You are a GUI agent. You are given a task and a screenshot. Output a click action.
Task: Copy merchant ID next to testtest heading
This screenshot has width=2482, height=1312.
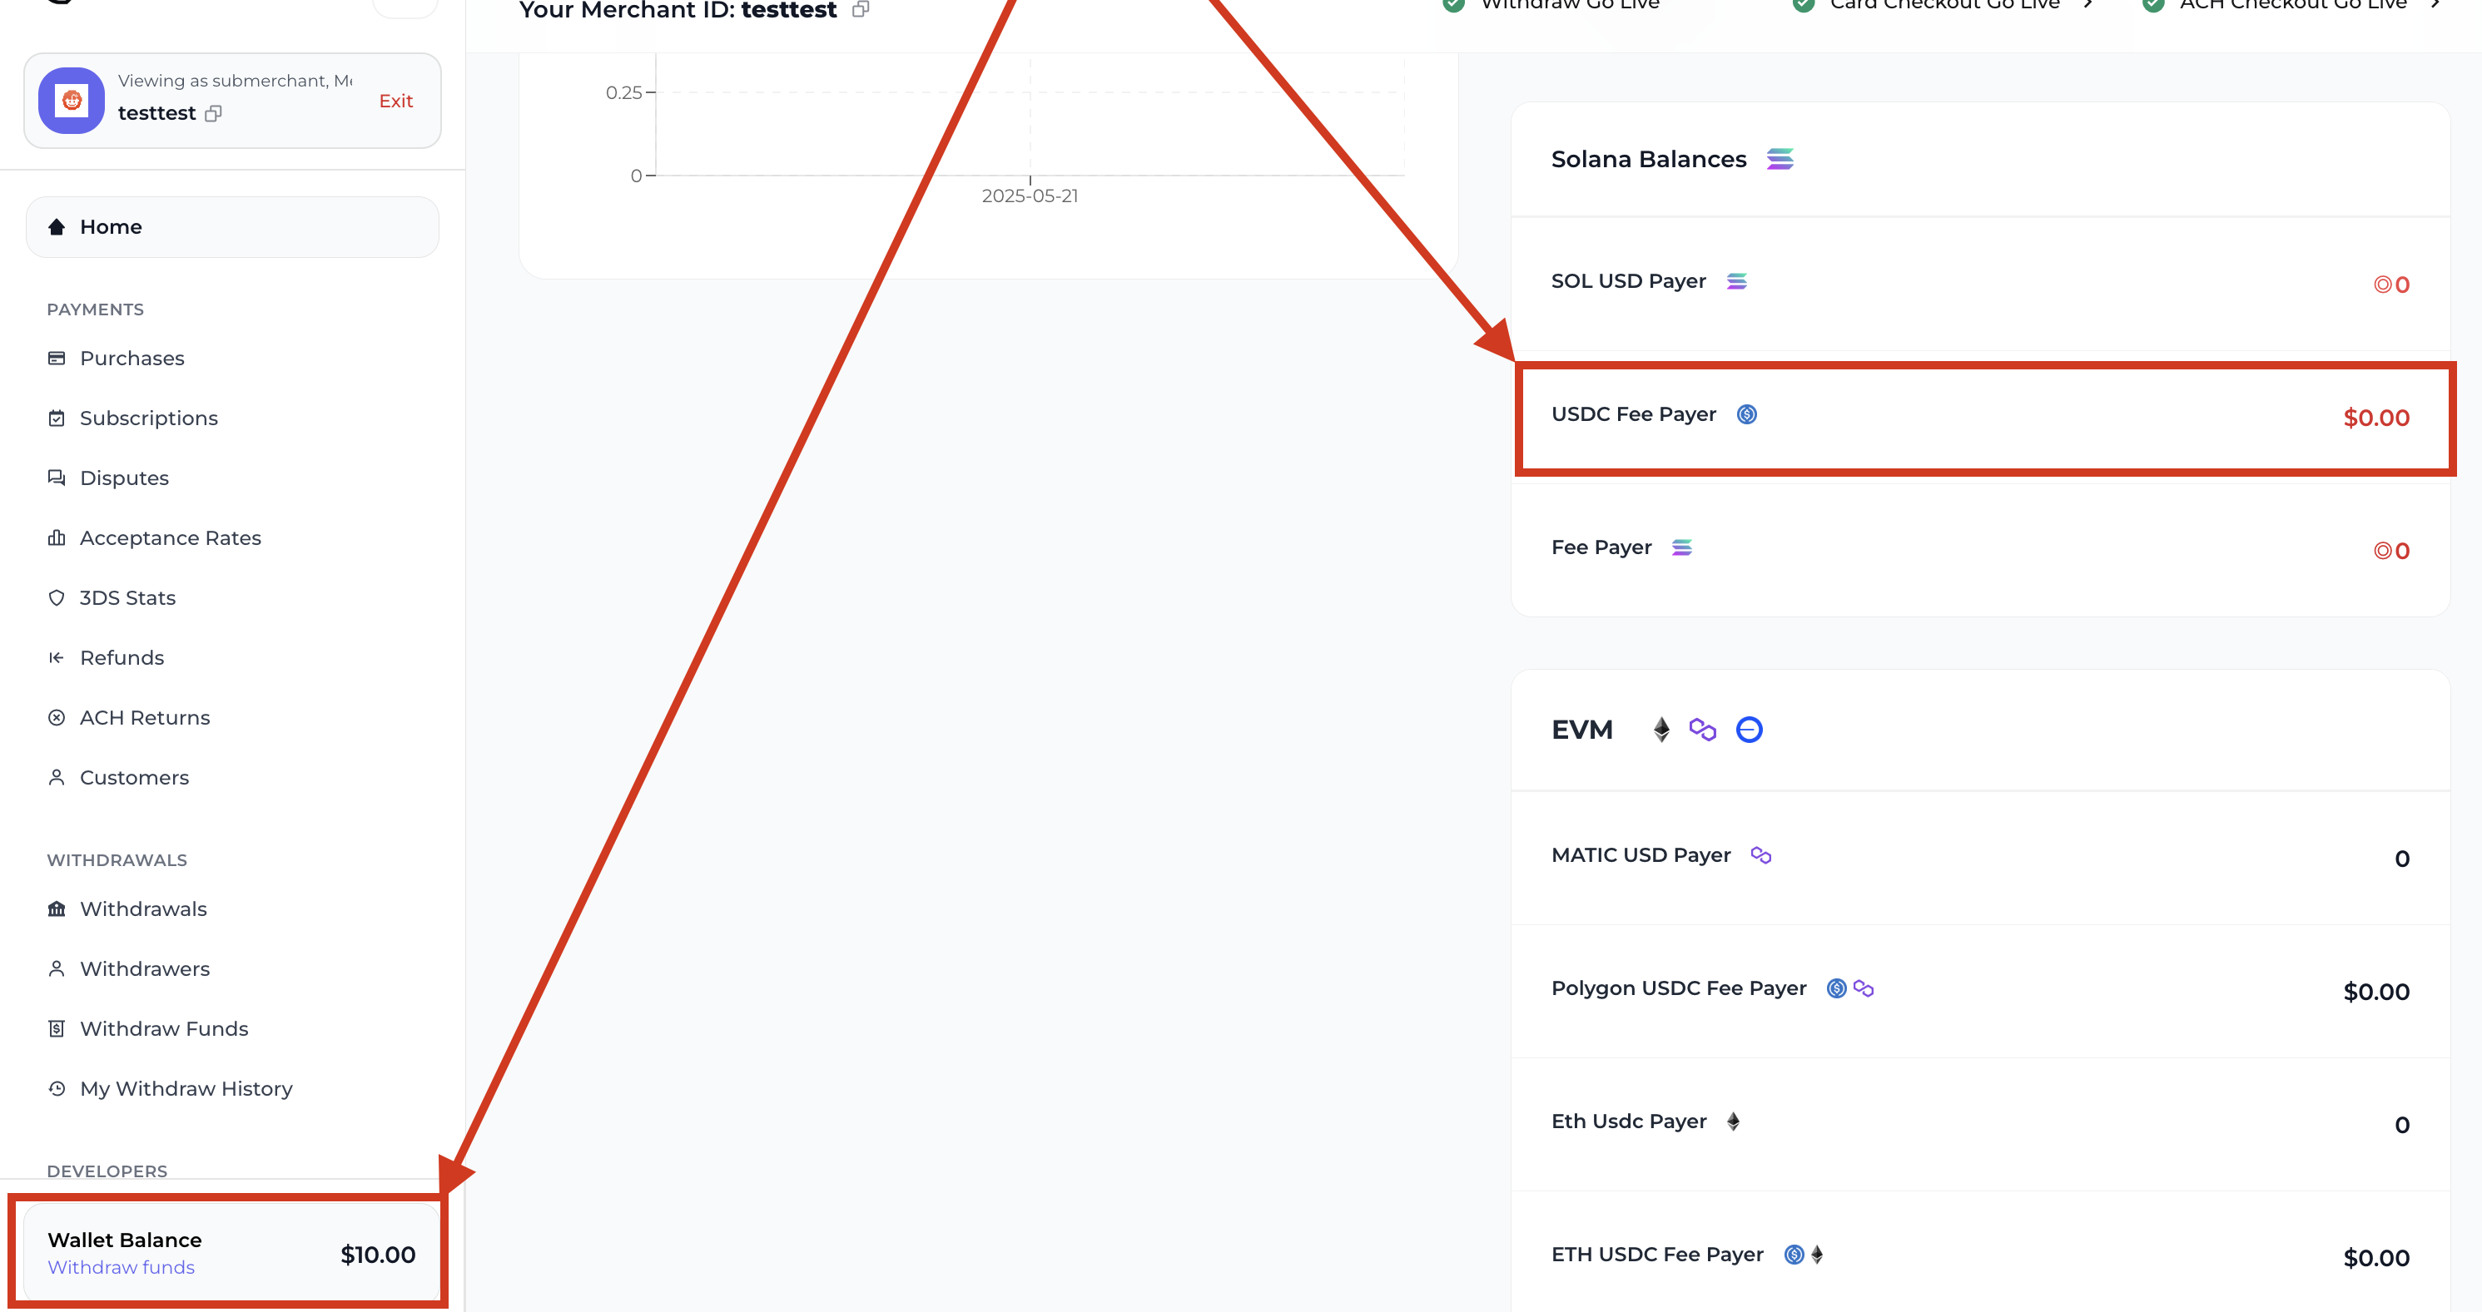[861, 8]
